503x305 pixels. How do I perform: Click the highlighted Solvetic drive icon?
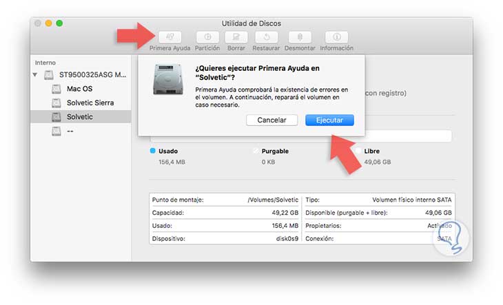click(57, 117)
